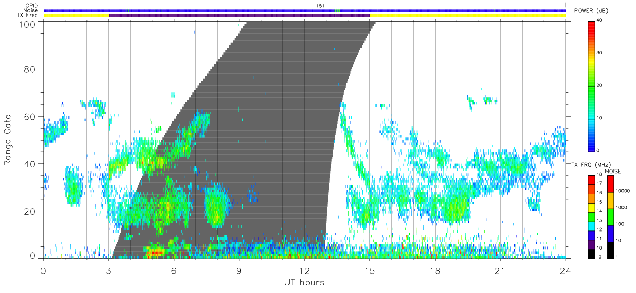Click the TX FRQ (MHz) legend title
636x293 pixels.
point(590,164)
